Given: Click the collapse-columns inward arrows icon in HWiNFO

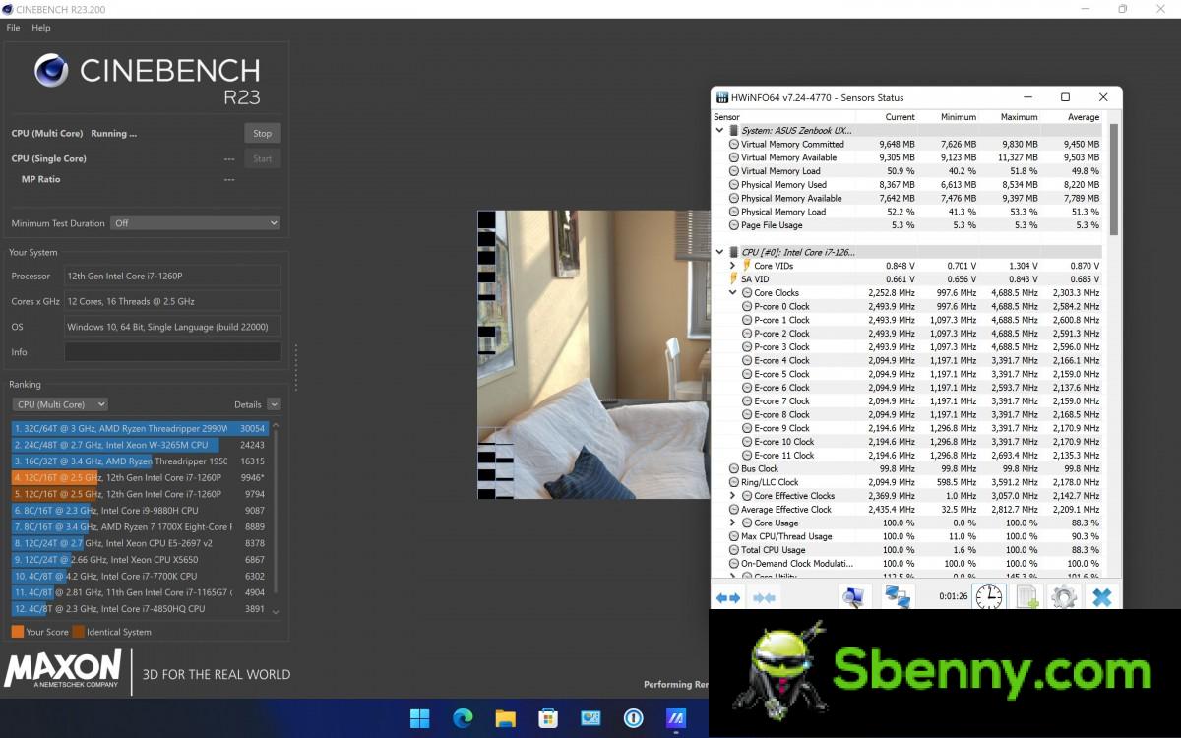Looking at the screenshot, I should (765, 597).
